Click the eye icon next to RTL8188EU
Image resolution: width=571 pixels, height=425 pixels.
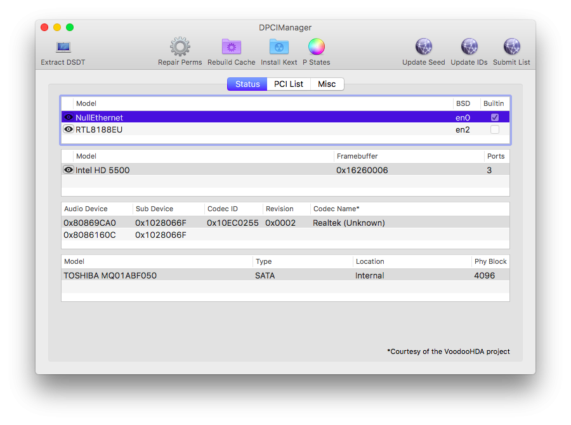(x=68, y=129)
